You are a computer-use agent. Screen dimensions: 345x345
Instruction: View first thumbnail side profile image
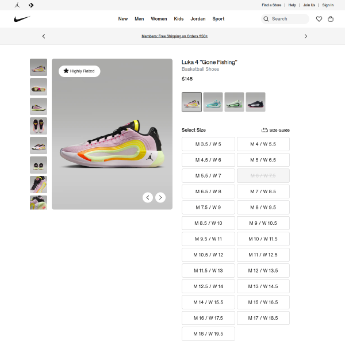39,67
